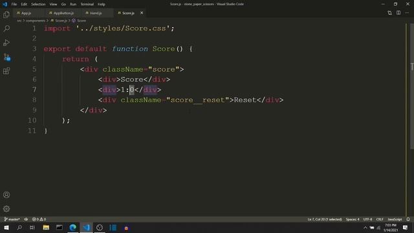
Task: Open the File menu
Action: pyautogui.click(x=14, y=5)
